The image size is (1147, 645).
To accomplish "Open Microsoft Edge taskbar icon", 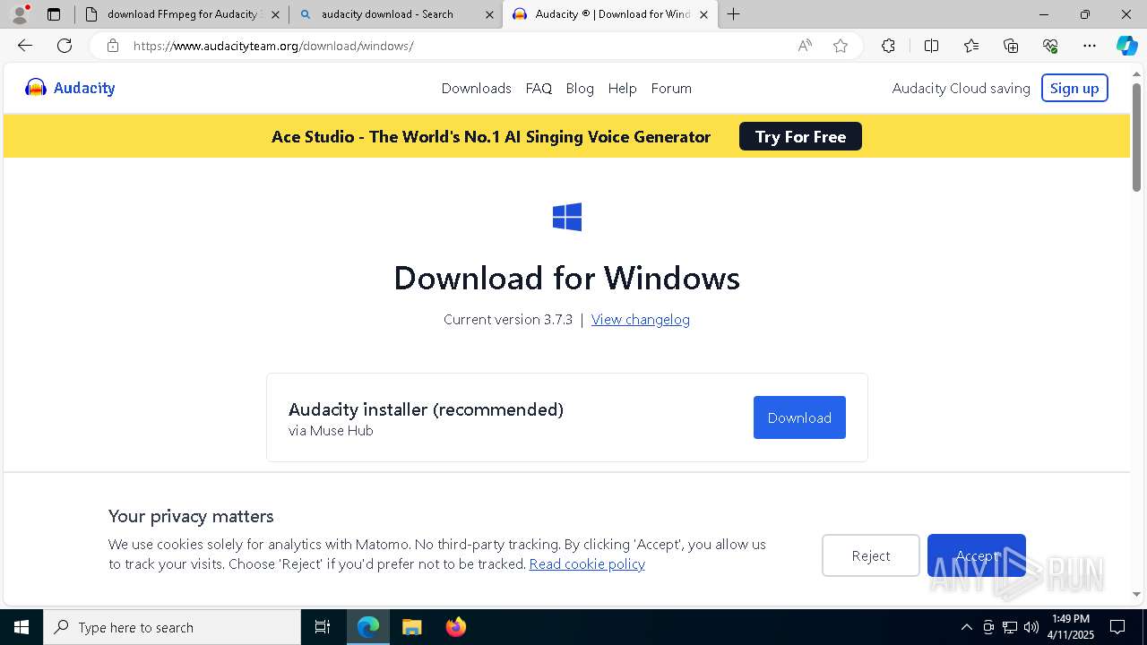I will [x=368, y=627].
